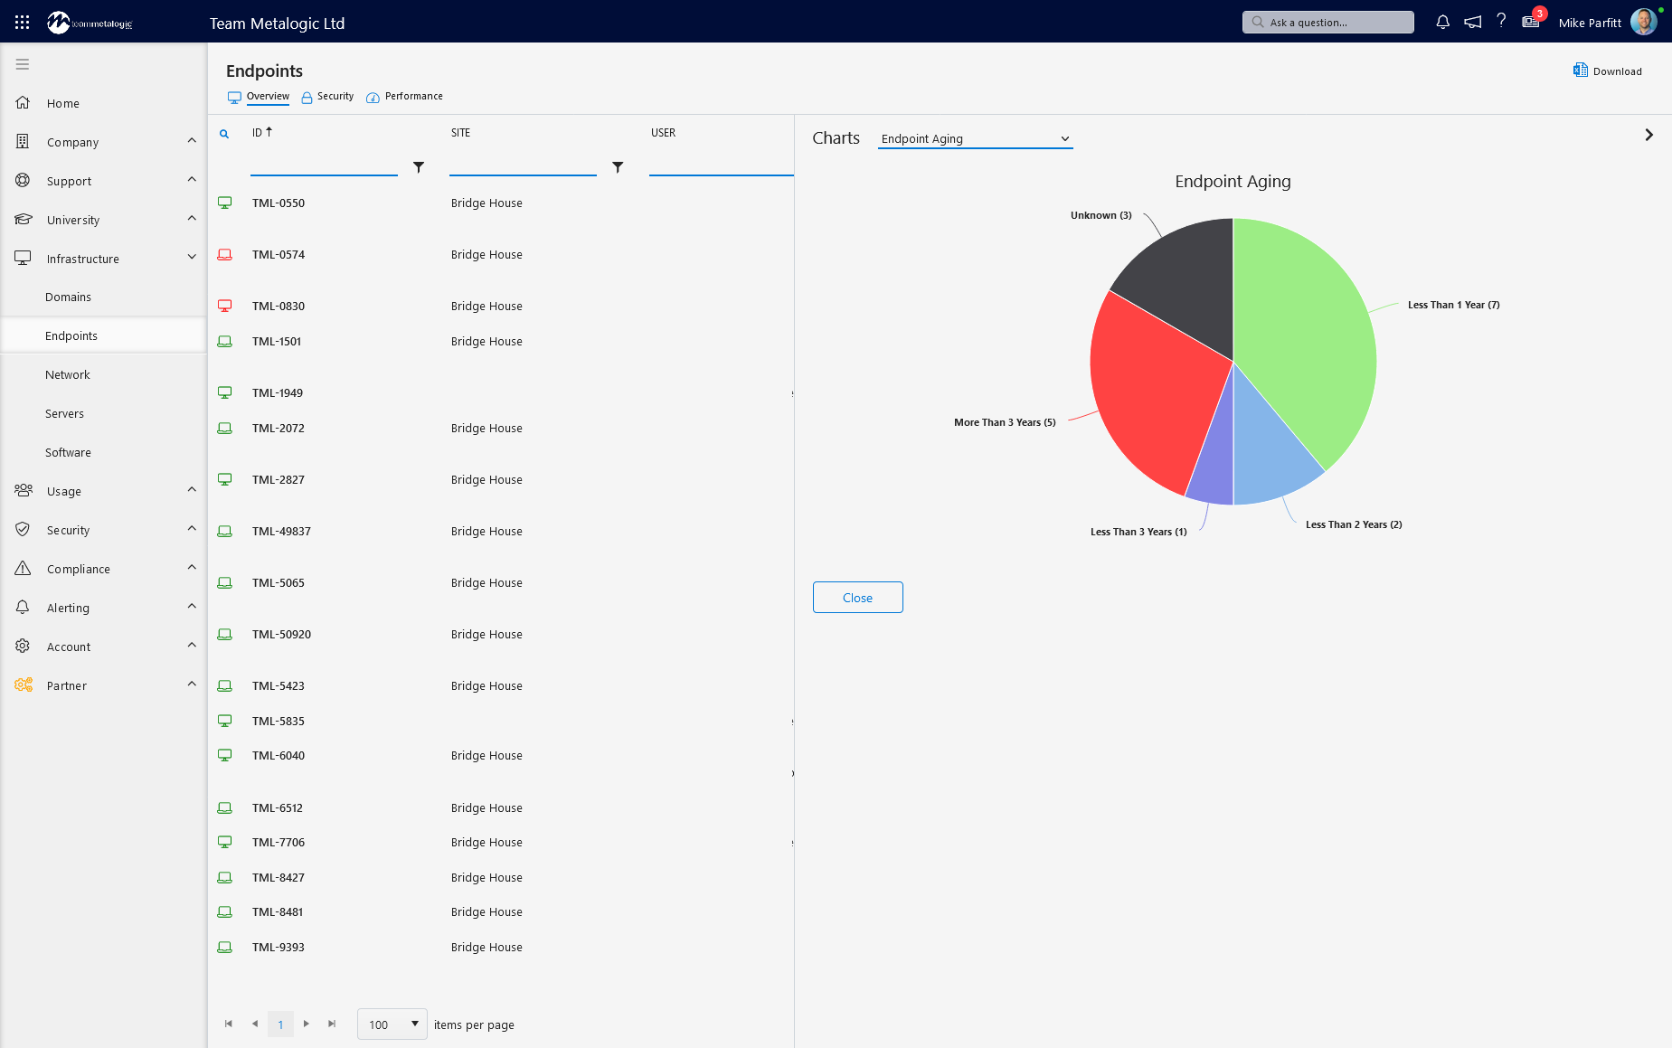Open the app launcher grid icon
Viewport: 1672px width, 1048px height.
click(22, 23)
